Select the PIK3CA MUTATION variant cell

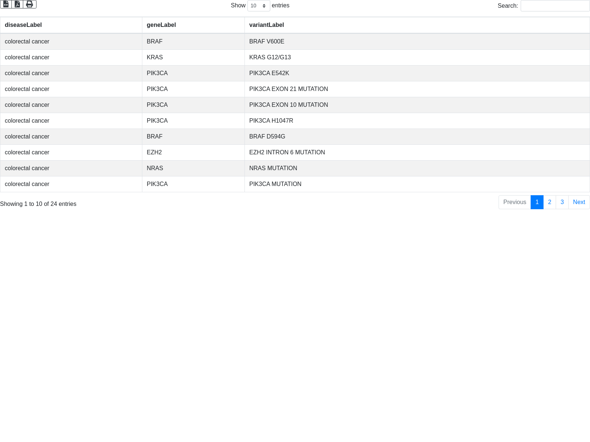click(417, 184)
